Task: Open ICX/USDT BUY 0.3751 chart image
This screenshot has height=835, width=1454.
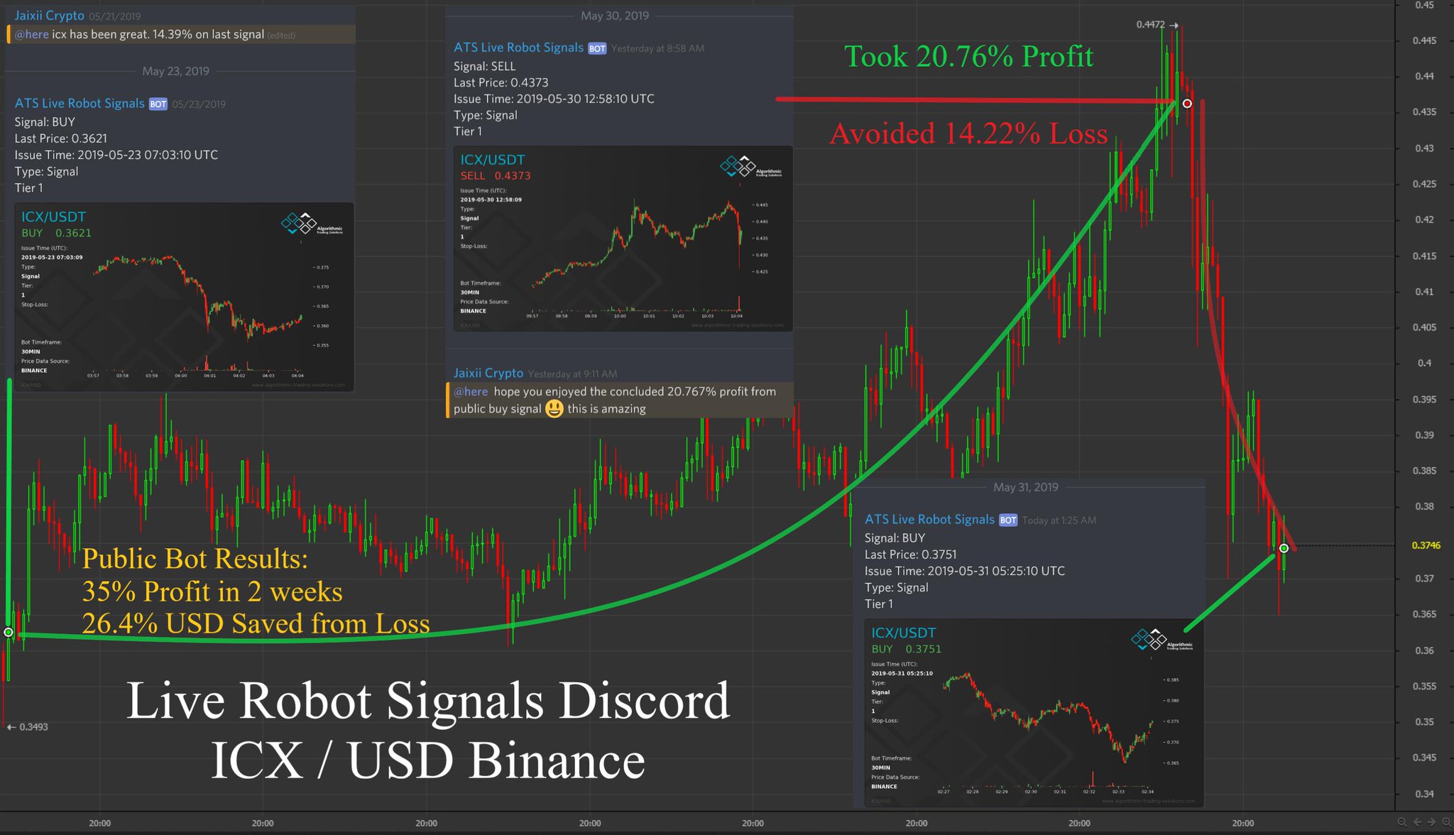Action: click(x=1034, y=713)
